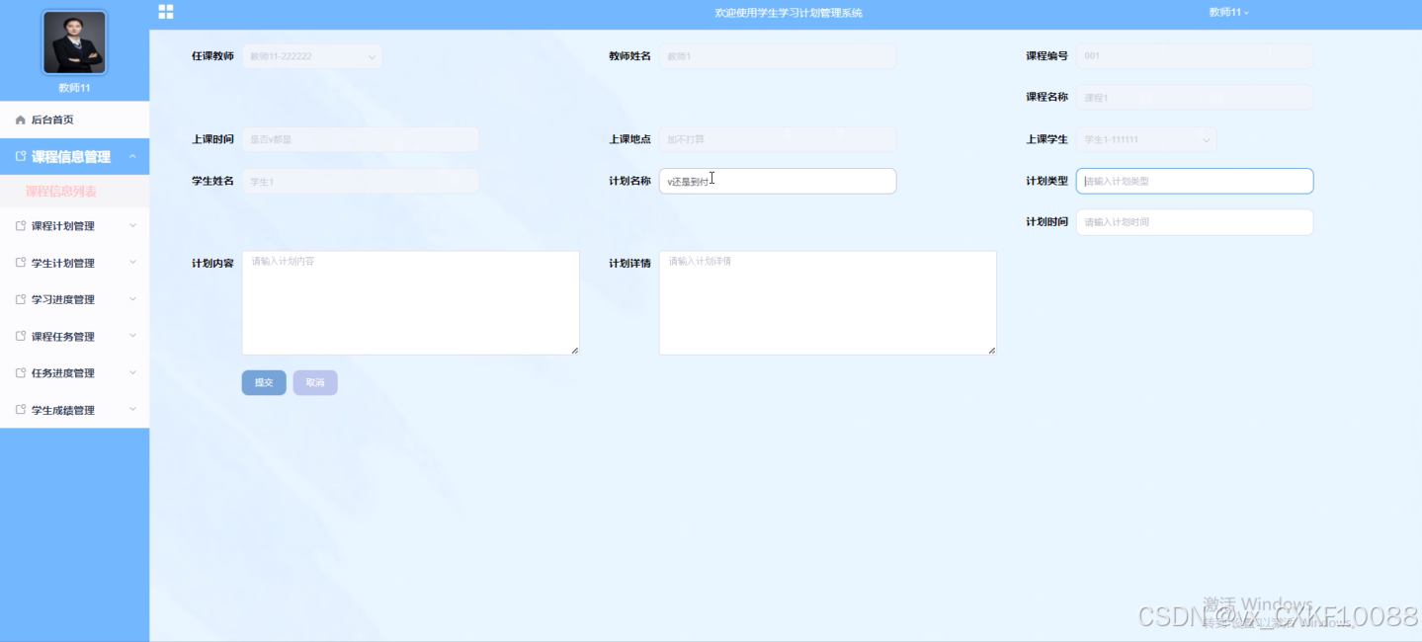1422x642 pixels.
Task: Click the icon beside 课程信息管理
Action: pos(21,157)
